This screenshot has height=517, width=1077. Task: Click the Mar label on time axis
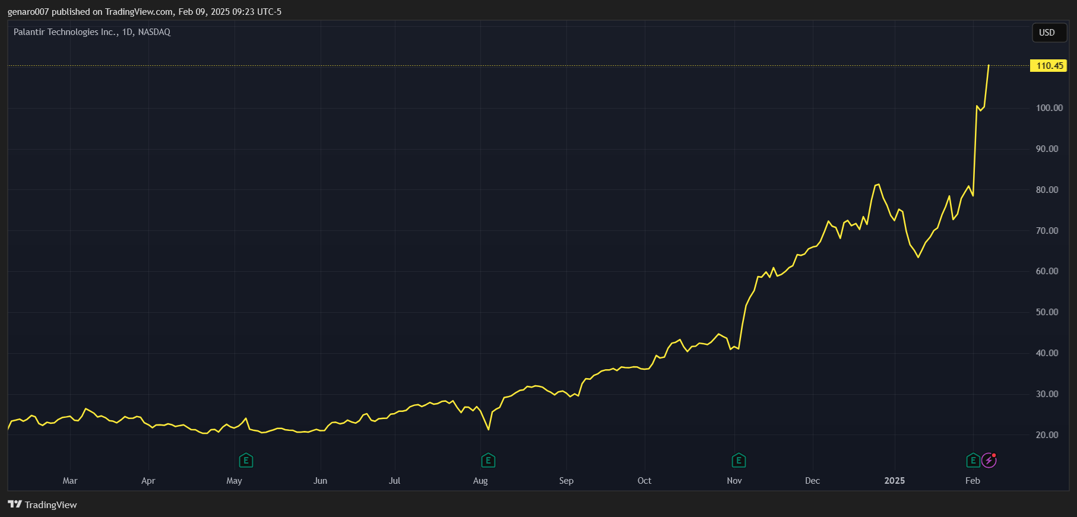[x=70, y=481]
